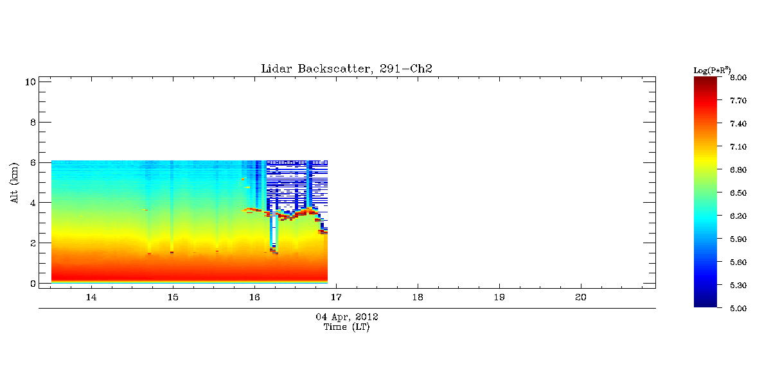Click the 5.00 colorbar value

point(738,309)
